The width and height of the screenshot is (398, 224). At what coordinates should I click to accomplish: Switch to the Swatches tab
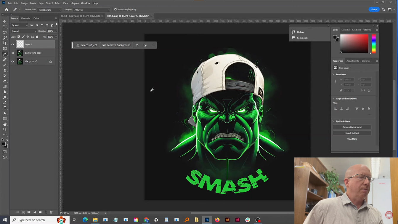click(346, 30)
